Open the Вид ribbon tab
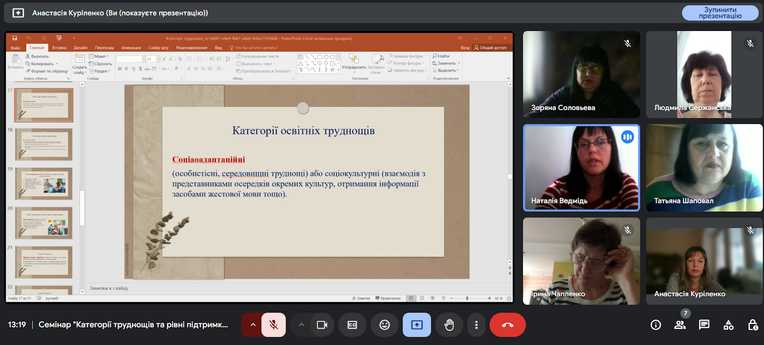The width and height of the screenshot is (764, 345). coord(218,48)
